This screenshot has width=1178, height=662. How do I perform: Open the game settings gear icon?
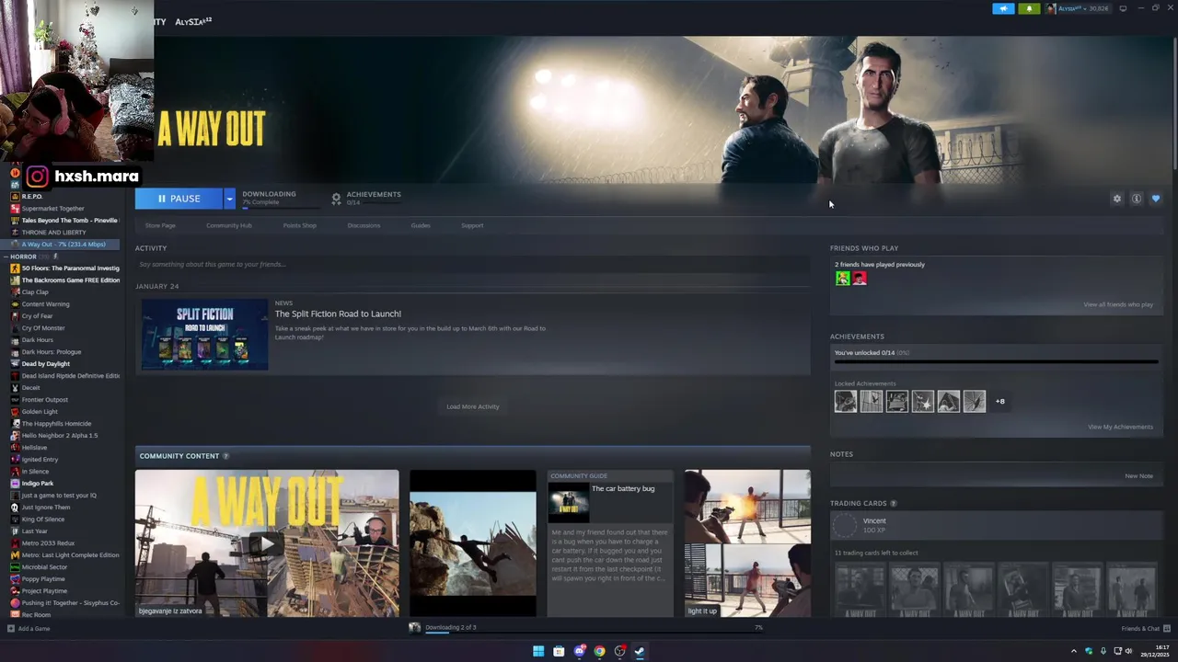pos(1117,199)
